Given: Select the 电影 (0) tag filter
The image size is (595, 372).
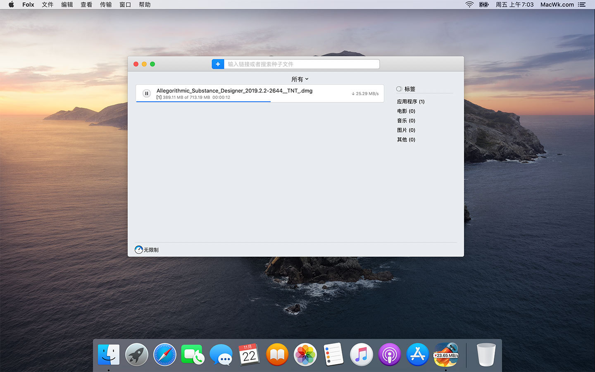Looking at the screenshot, I should (x=406, y=111).
